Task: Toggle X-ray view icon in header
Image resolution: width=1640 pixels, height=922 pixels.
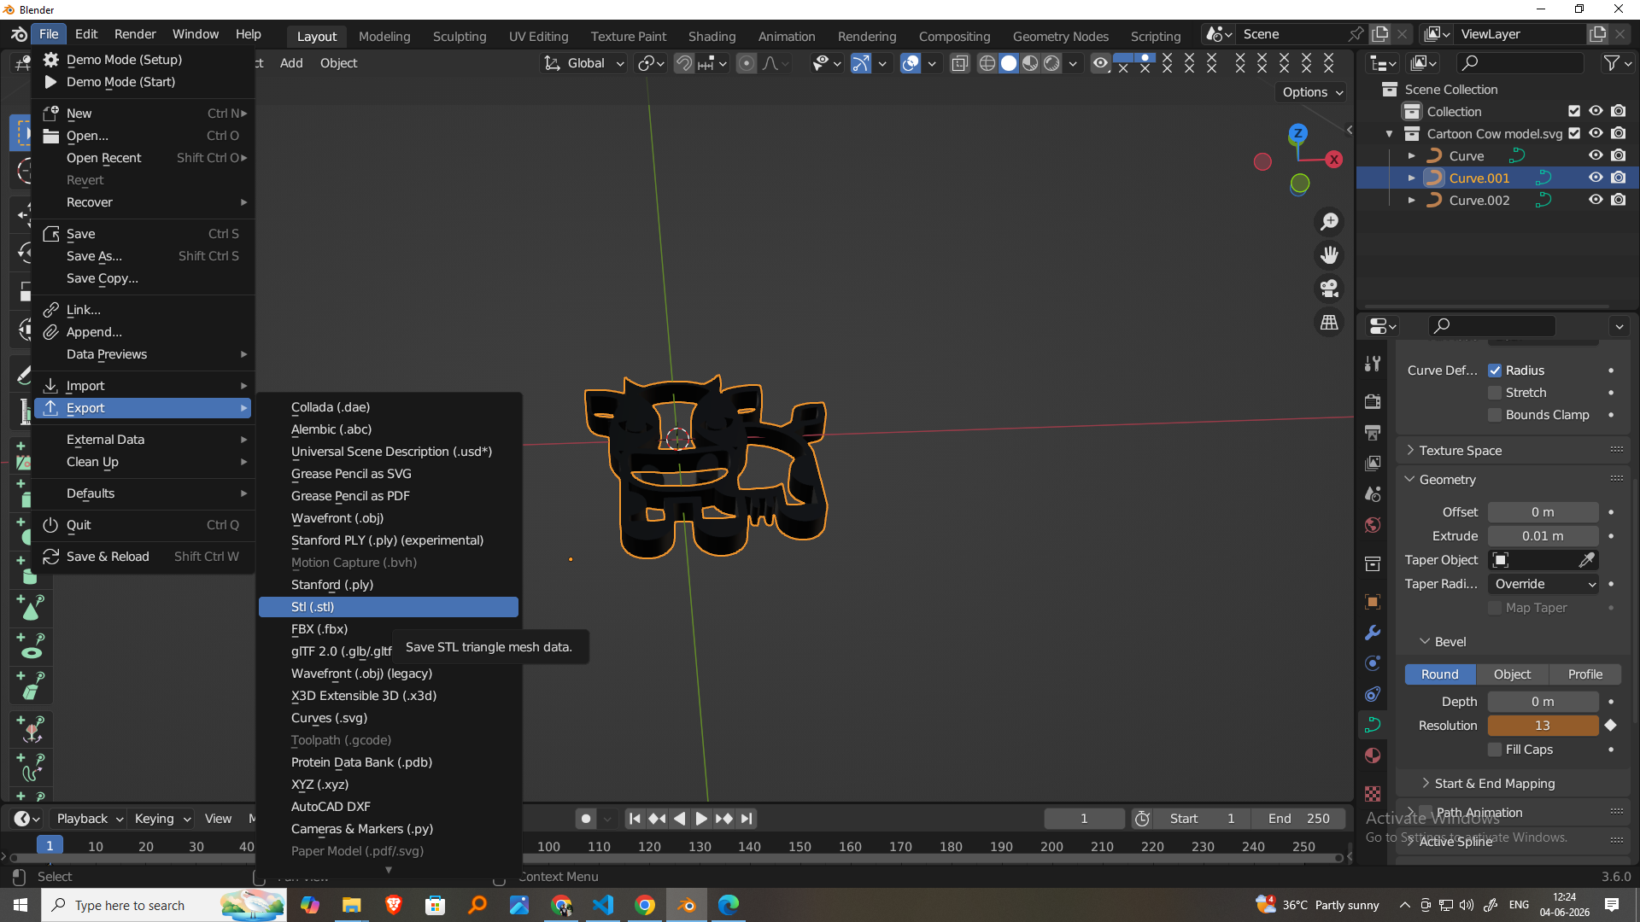Action: pyautogui.click(x=960, y=63)
